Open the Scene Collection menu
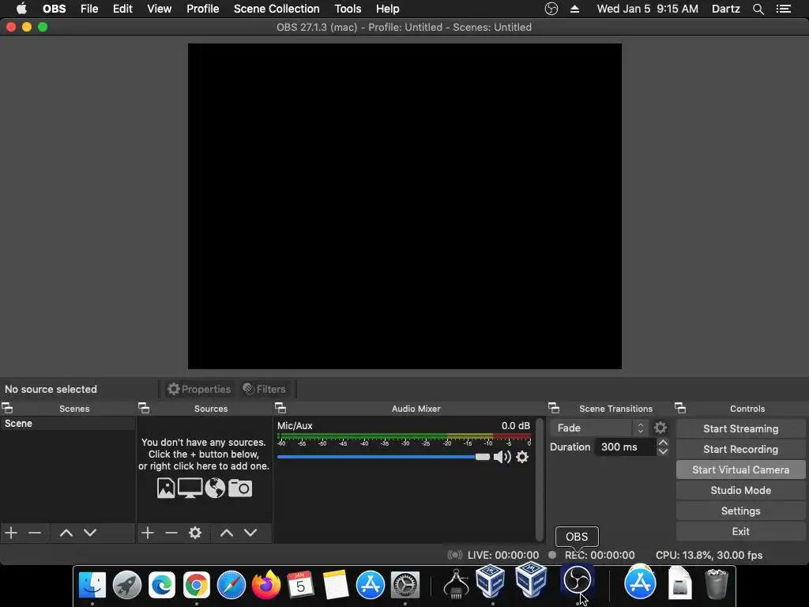The image size is (809, 607). [x=277, y=9]
